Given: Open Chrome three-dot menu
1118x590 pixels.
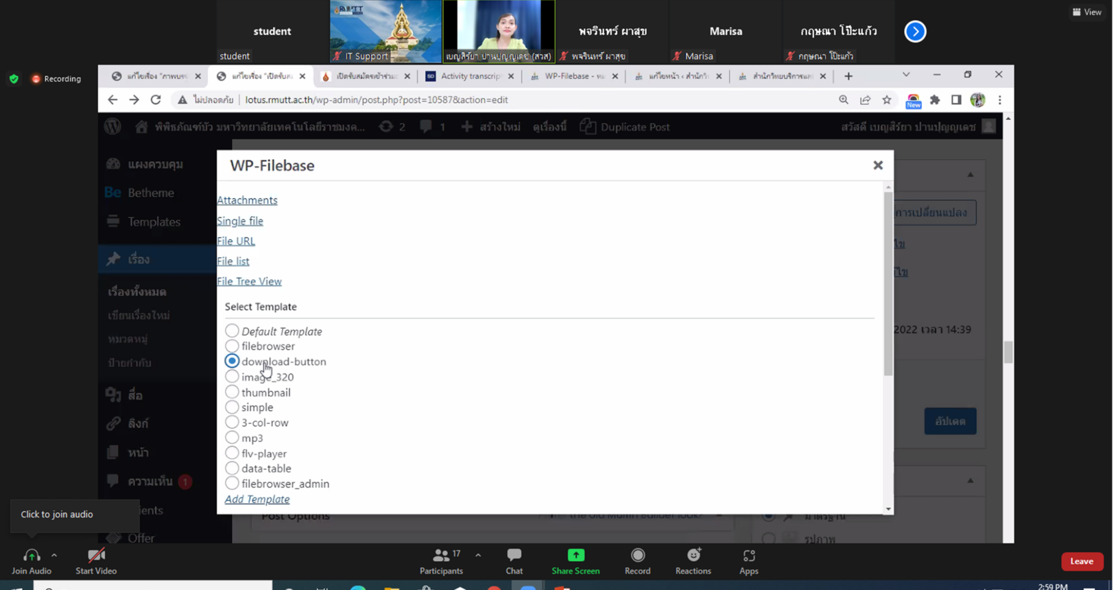Looking at the screenshot, I should 1000,100.
